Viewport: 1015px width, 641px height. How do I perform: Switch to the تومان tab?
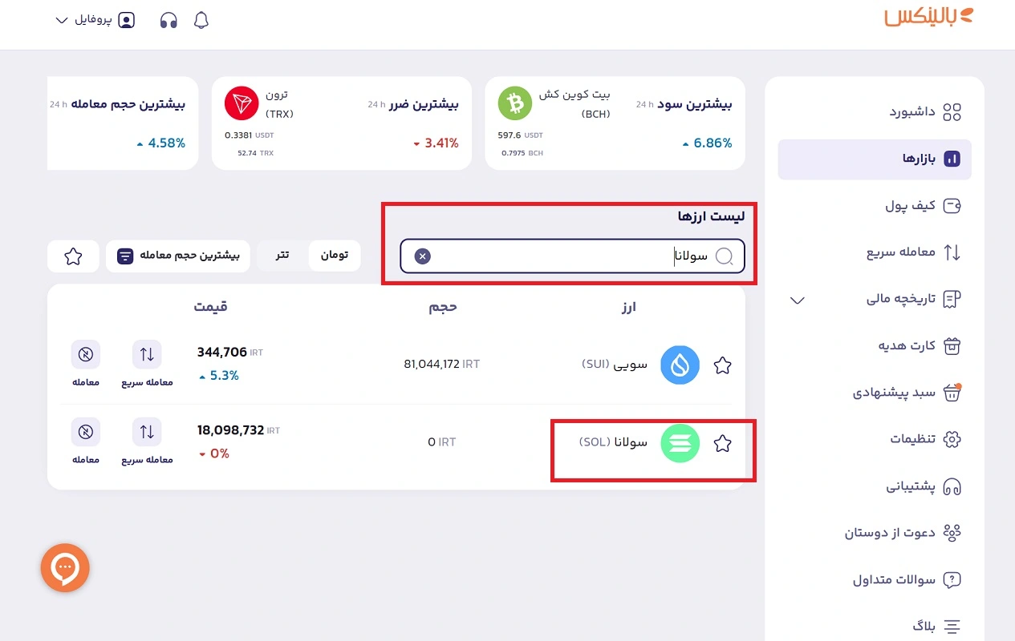coord(335,256)
